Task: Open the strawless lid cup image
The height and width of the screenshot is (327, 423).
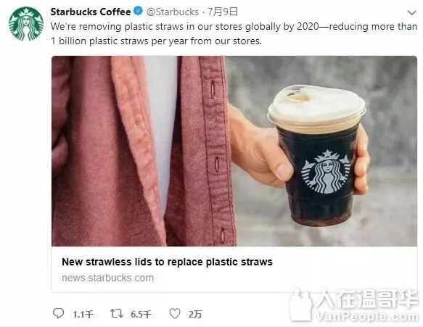Action: [x=234, y=151]
